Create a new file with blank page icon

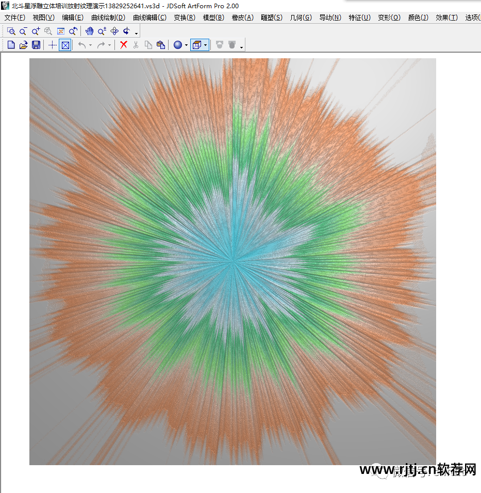(x=11, y=45)
